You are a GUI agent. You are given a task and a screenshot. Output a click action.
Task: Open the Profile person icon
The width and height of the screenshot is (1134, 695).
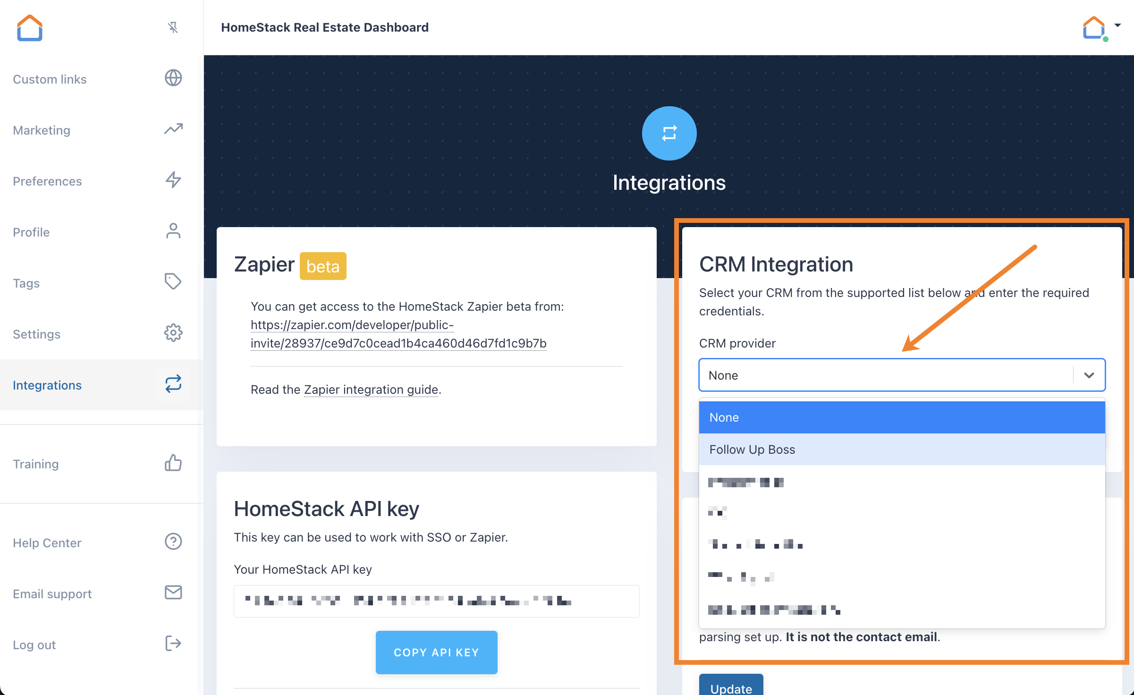tap(173, 231)
